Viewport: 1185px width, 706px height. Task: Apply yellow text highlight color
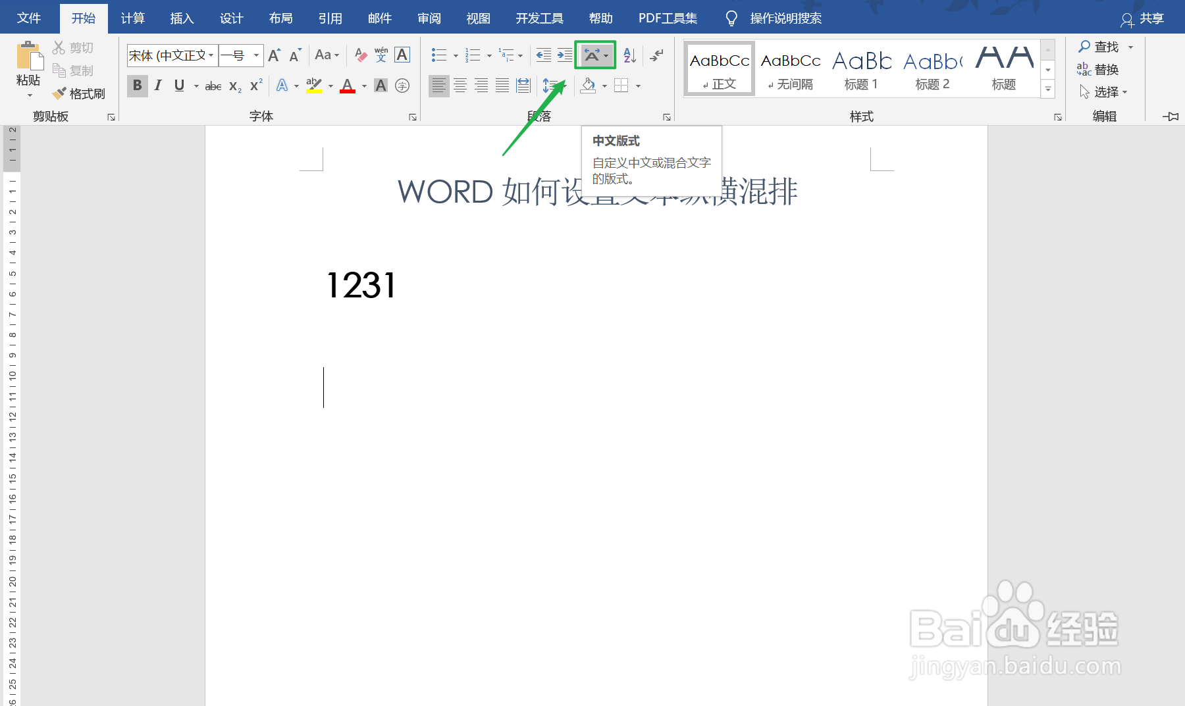314,86
